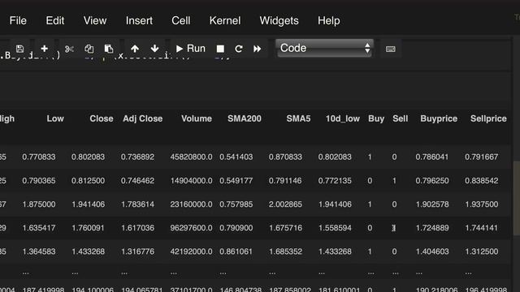Open the command palette keyboard icon

coord(390,49)
